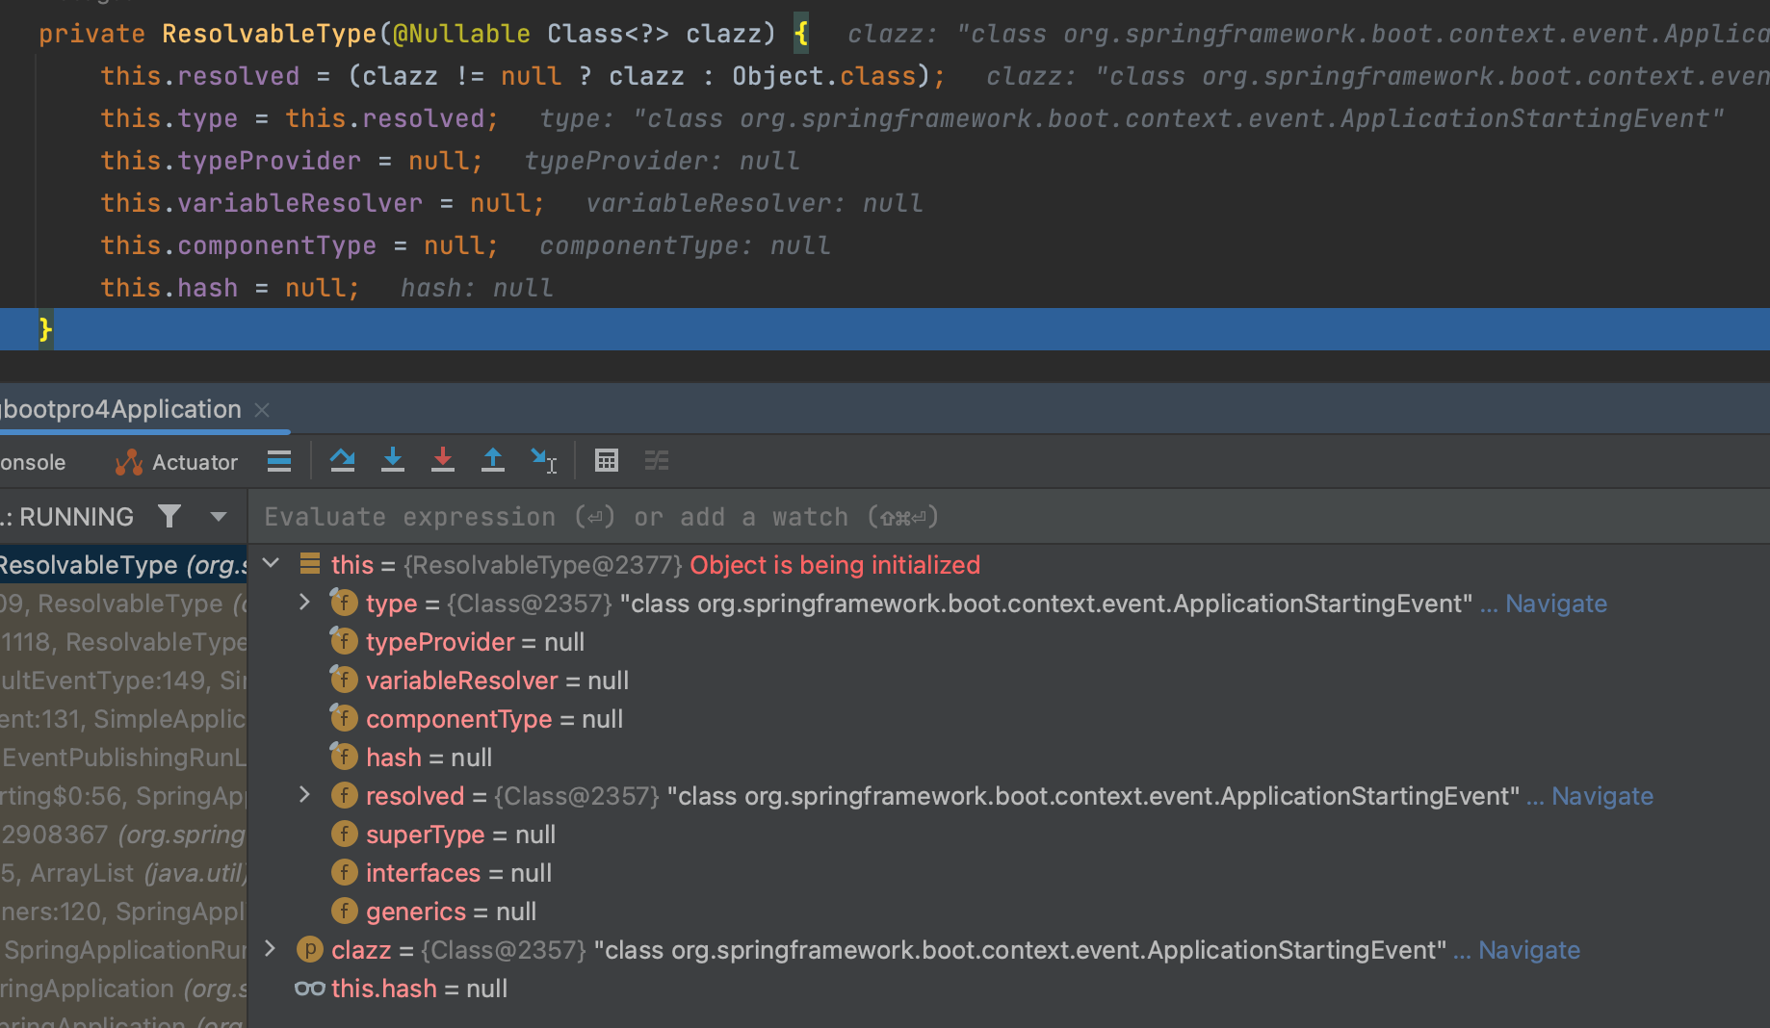Click 'this.hash = null;' in the editor

point(230,288)
